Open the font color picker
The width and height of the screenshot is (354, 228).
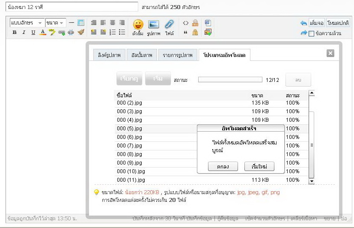(43, 32)
